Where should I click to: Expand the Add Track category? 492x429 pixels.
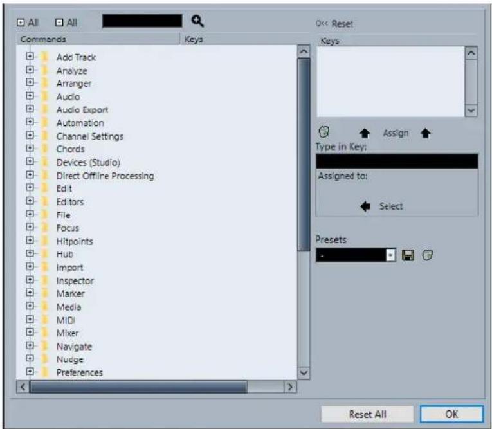30,56
